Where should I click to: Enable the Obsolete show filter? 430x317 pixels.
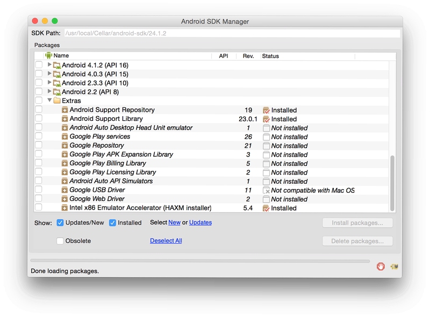click(60, 241)
